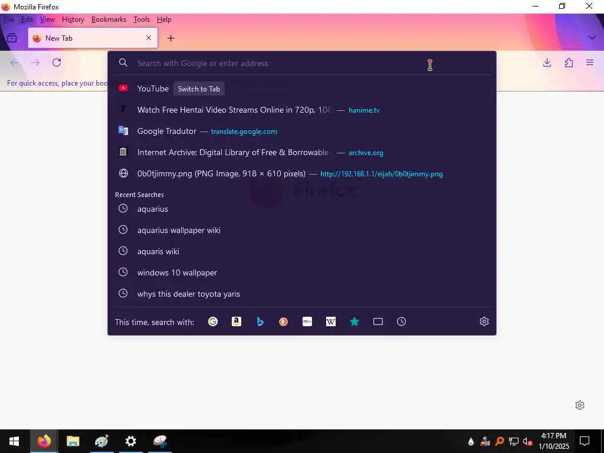Select recent search aquarius
The width and height of the screenshot is (604, 453).
point(301,209)
